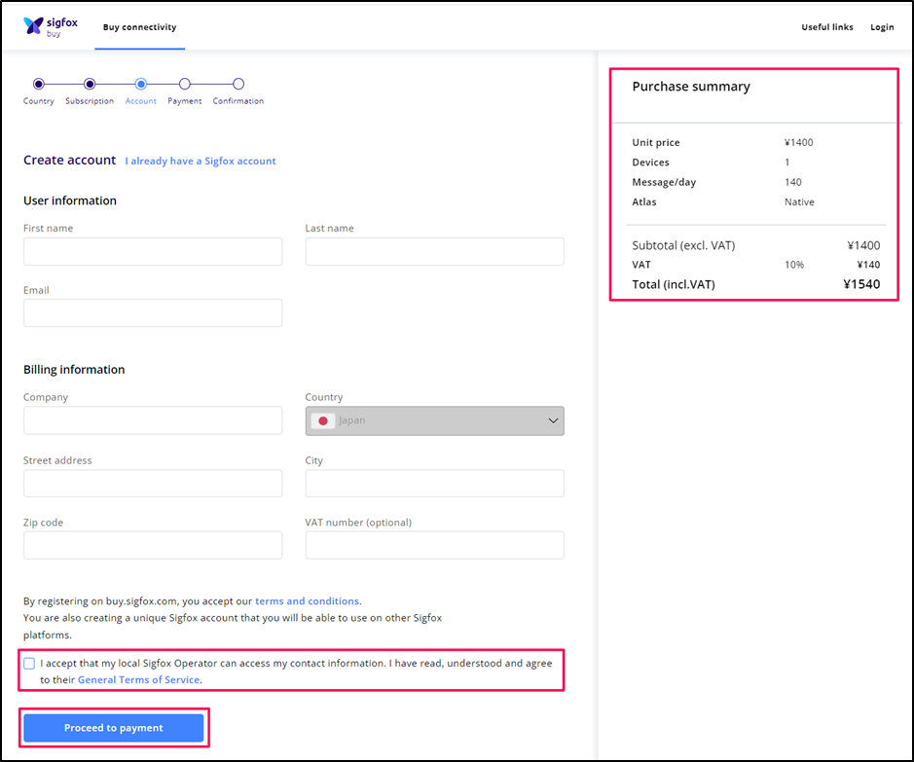Click I already have a Sigfox account

click(x=201, y=161)
